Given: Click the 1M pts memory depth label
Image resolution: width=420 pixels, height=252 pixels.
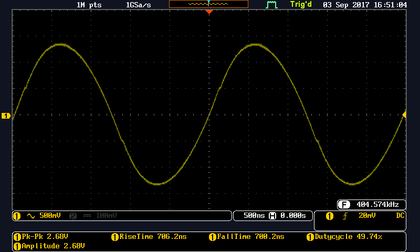Looking at the screenshot, I should click(89, 5).
